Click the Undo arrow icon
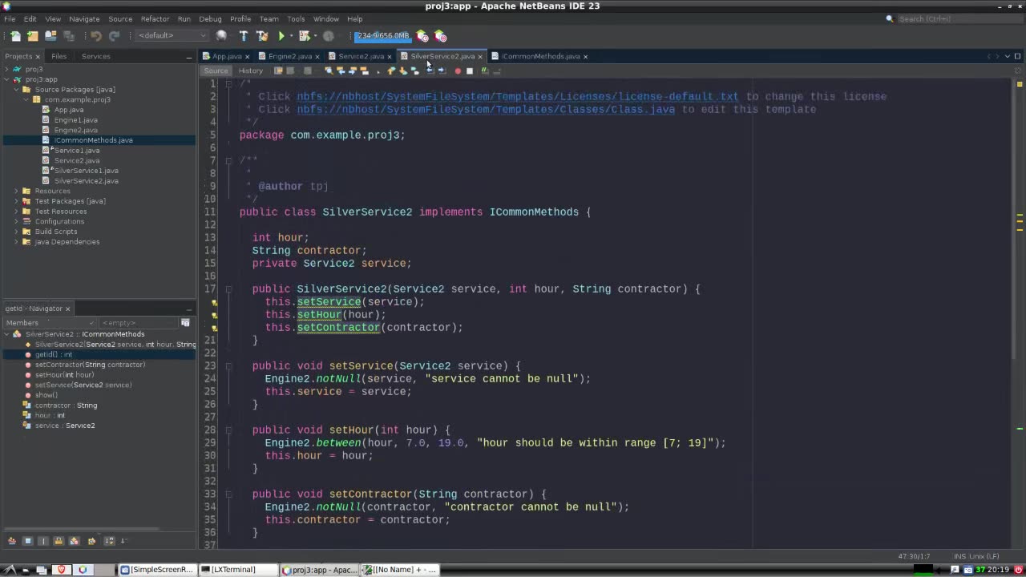Viewport: 1026px width, 577px height. point(96,36)
